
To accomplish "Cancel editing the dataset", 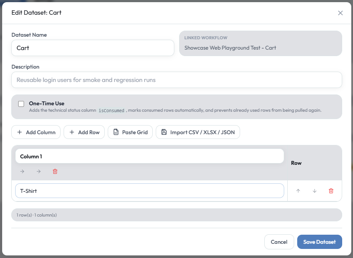I will pos(279,242).
